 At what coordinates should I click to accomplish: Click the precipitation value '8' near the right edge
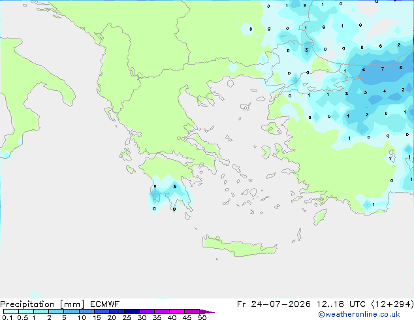coord(401,67)
